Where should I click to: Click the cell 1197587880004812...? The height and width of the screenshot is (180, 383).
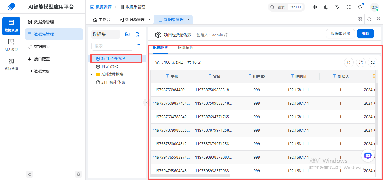point(172,144)
